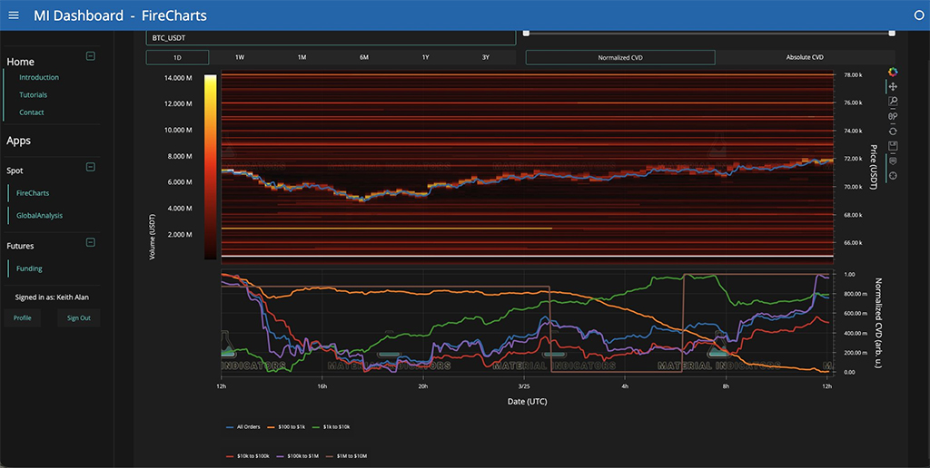Collapse the Home section
This screenshot has height=468, width=930.
pos(90,56)
